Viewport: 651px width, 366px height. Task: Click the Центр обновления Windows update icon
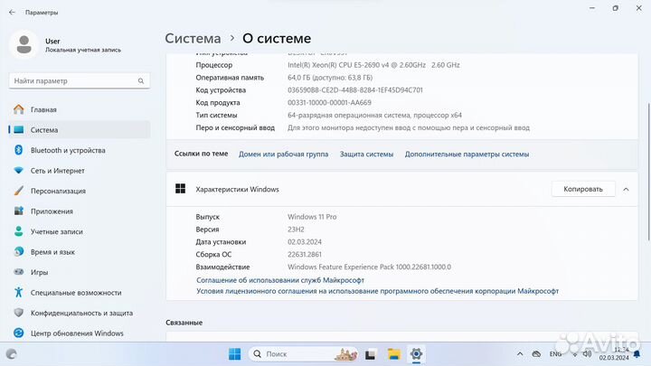pyautogui.click(x=19, y=333)
